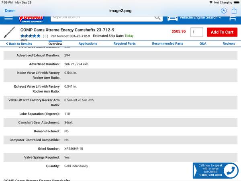Open the markup pen tool
Screen dimensions: 241x181
[x=224, y=11]
